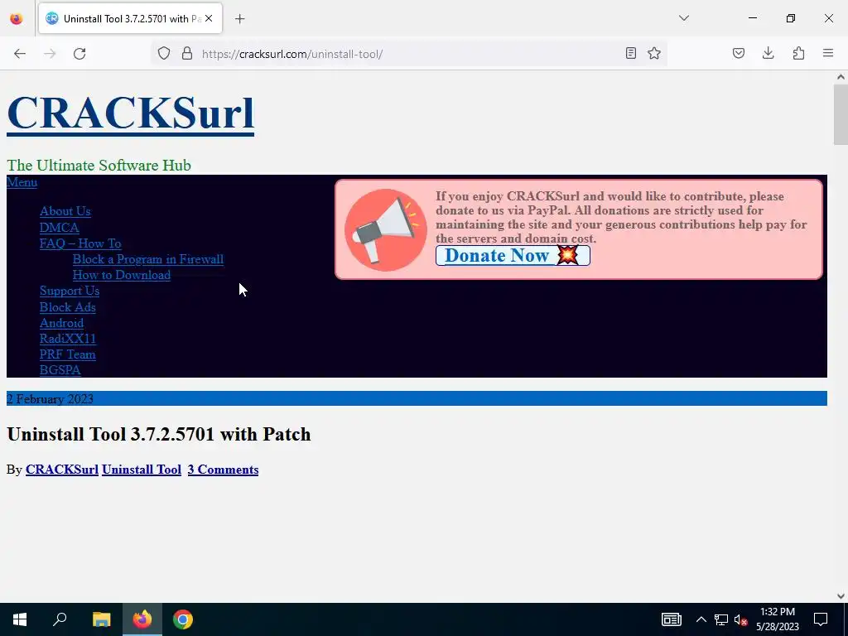Open the Extensions puzzle-piece icon
This screenshot has width=848, height=636.
click(798, 54)
